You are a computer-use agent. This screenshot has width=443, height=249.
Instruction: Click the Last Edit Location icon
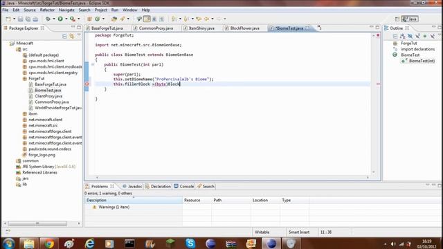pyautogui.click(x=199, y=19)
